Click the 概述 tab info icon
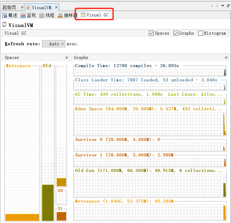Viewport: 231px width, 223px height. pos(5,15)
